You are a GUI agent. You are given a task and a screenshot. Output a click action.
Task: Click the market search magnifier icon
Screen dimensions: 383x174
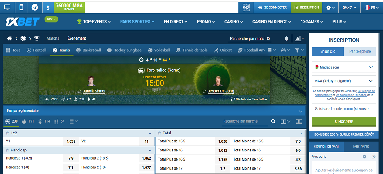(x=273, y=121)
